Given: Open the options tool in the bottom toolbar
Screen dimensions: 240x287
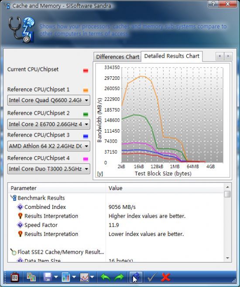Looking at the screenshot, I should pos(14,278).
